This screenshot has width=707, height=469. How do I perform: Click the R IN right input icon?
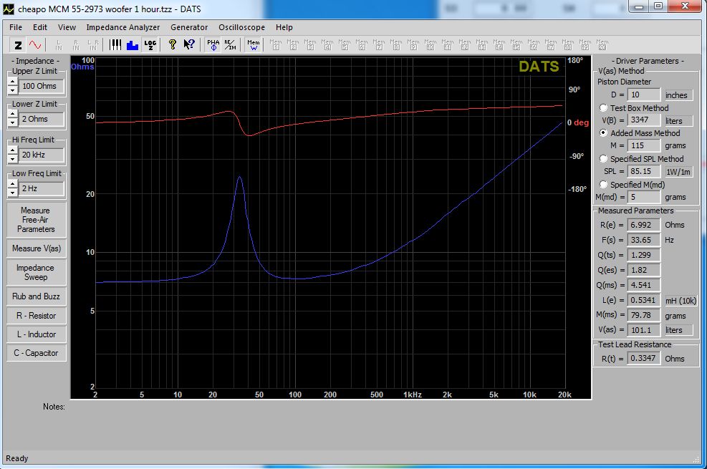(76, 45)
